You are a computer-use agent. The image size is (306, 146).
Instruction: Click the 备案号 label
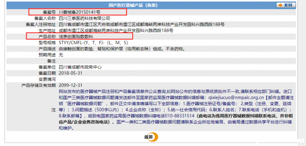pyautogui.click(x=49, y=12)
